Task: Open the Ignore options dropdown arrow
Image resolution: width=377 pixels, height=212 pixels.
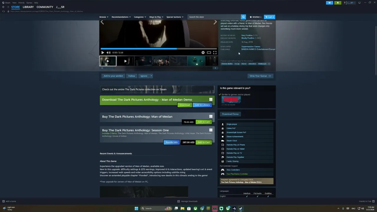Action: pyautogui.click(x=151, y=76)
